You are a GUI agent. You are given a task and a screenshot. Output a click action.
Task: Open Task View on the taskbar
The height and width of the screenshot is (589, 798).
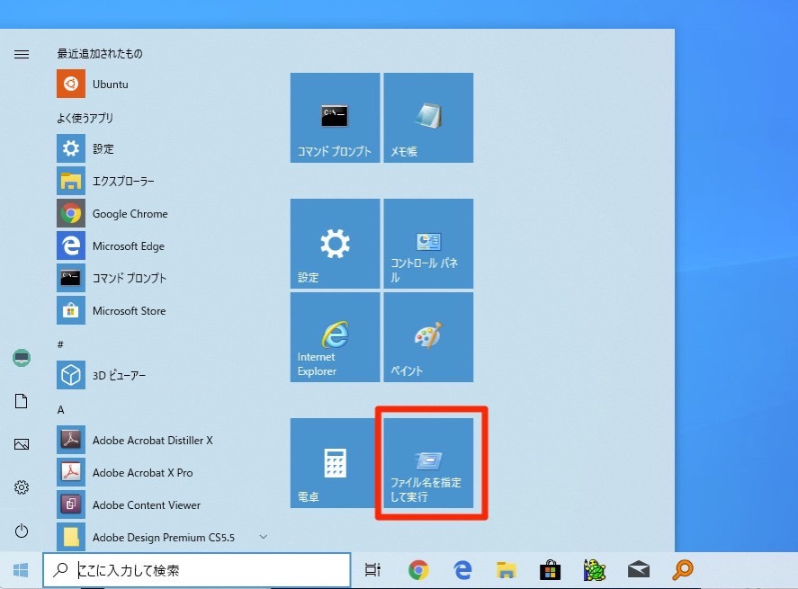372,570
